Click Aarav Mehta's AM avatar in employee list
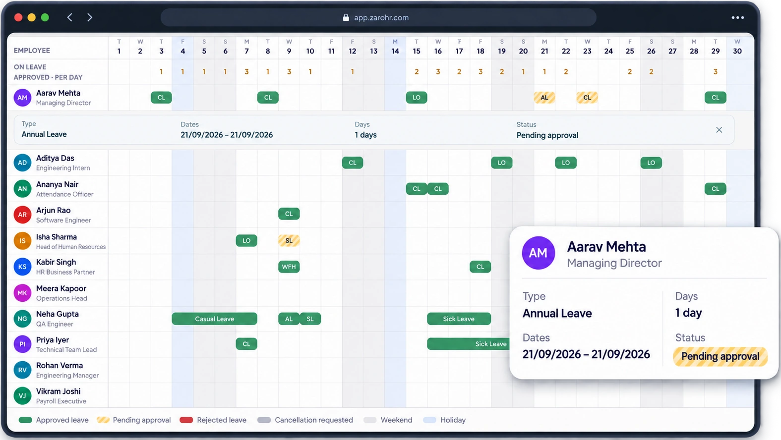The width and height of the screenshot is (781, 440). coord(22,98)
